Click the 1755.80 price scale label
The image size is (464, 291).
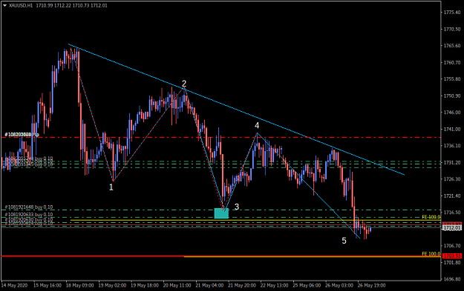click(x=452, y=79)
